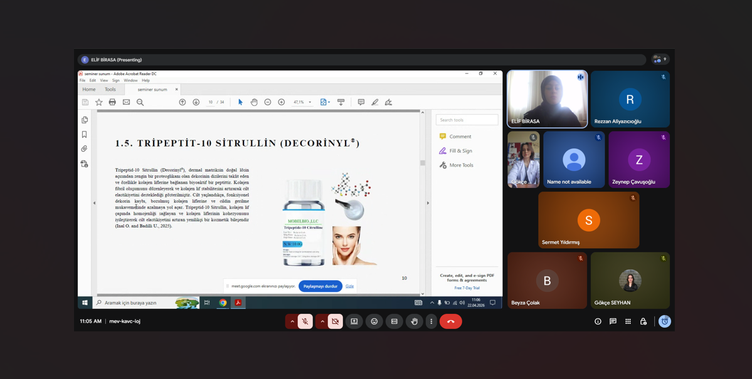Image resolution: width=752 pixels, height=379 pixels.
Task: Click the Search tools input field
Action: pyautogui.click(x=467, y=120)
